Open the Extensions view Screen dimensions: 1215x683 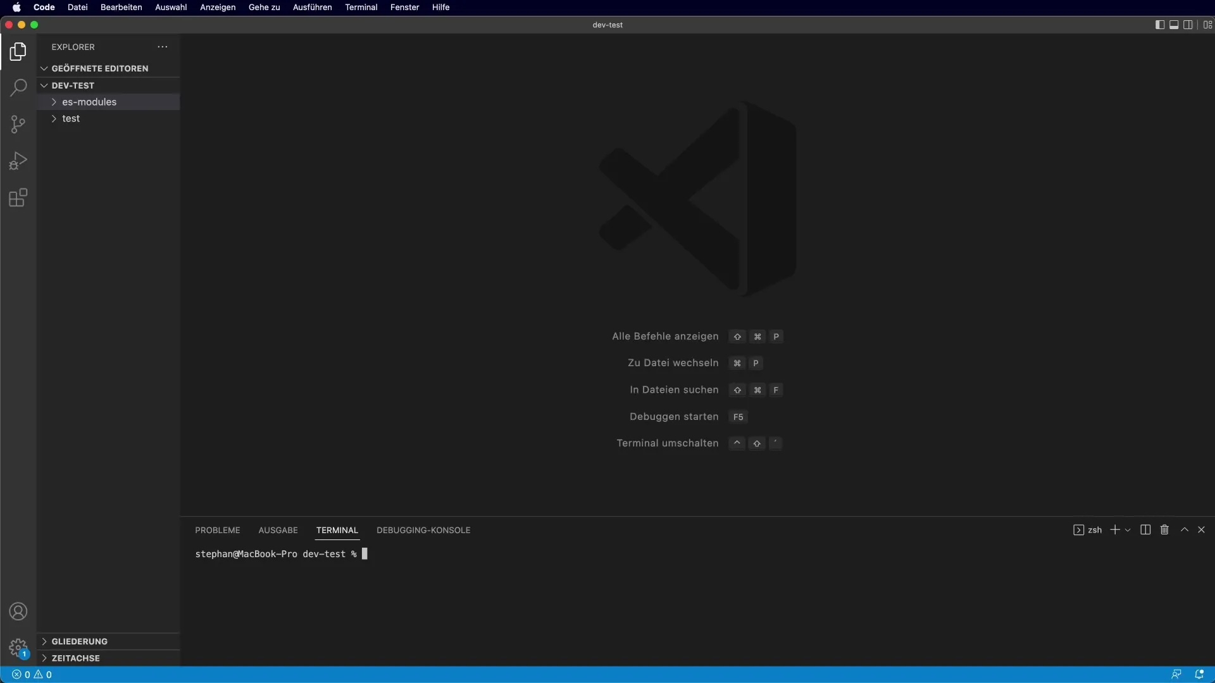(x=18, y=198)
